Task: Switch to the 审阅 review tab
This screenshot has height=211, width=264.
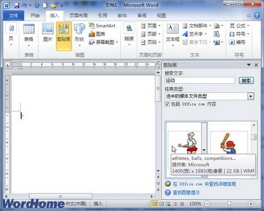Action: point(142,16)
